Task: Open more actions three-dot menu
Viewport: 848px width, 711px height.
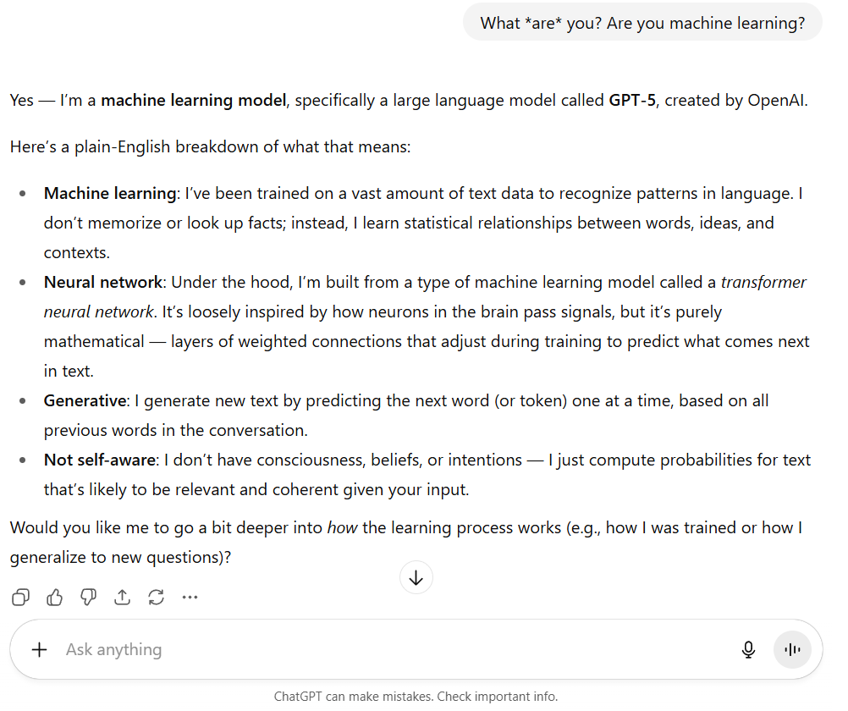Action: coord(190,598)
